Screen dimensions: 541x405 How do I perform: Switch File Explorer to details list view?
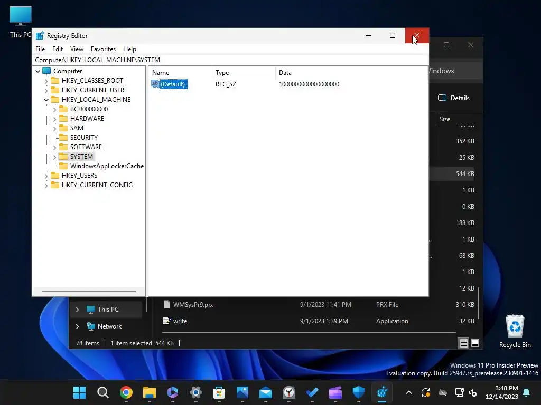pos(463,343)
